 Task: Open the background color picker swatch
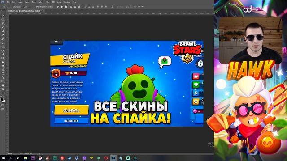point(4,101)
